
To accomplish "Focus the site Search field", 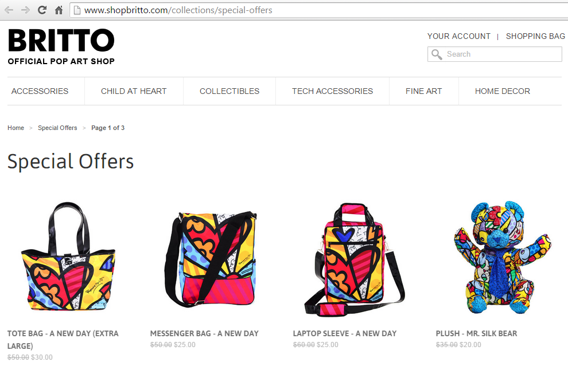I will [495, 54].
